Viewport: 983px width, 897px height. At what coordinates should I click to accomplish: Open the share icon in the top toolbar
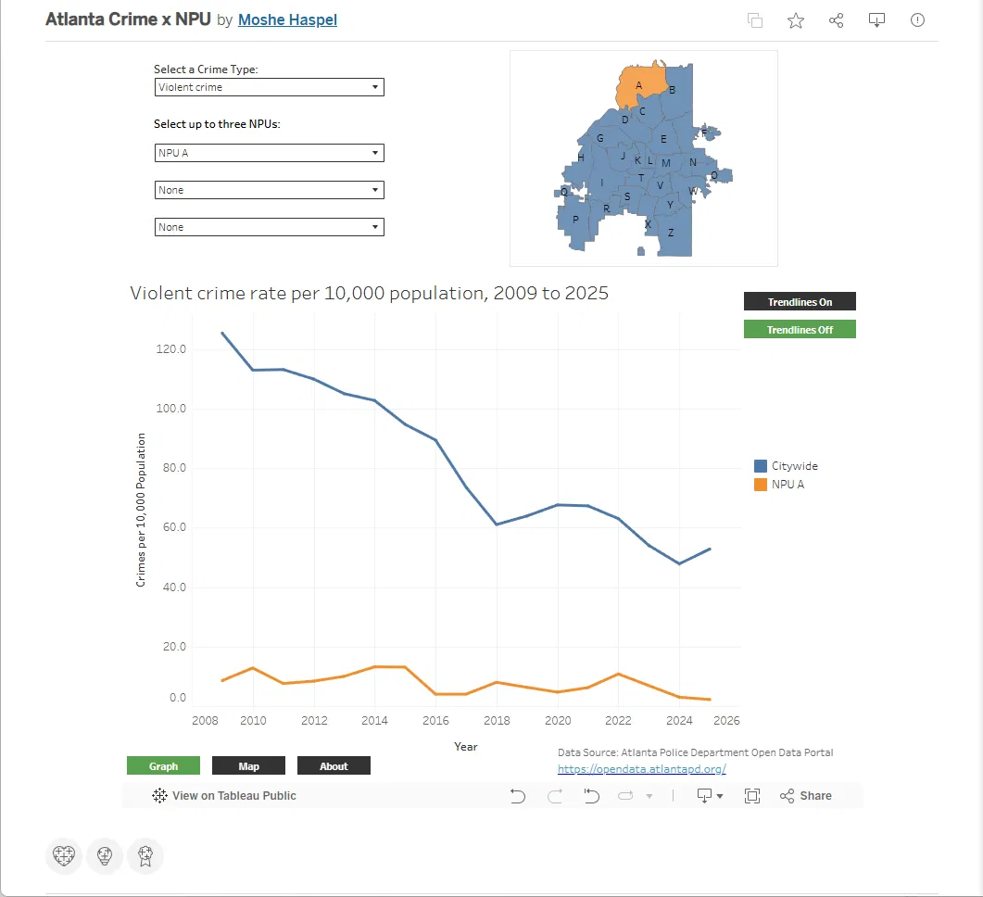836,19
